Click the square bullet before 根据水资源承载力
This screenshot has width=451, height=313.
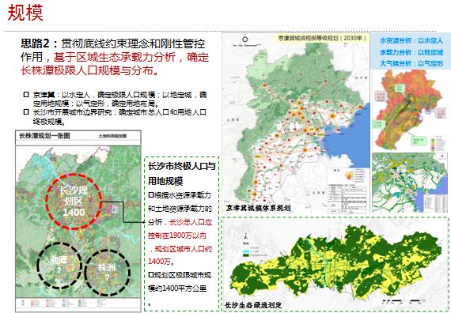coord(151,195)
